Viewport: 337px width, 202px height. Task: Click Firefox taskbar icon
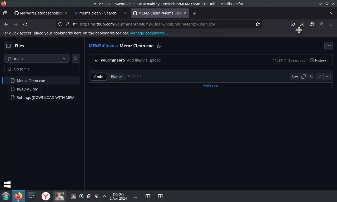18,196
